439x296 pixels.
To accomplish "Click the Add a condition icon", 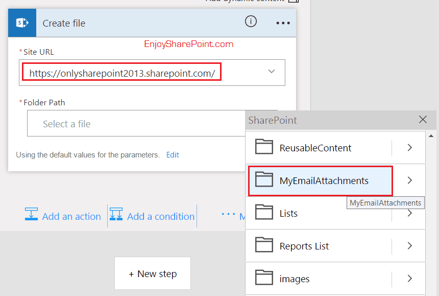I will (x=116, y=214).
